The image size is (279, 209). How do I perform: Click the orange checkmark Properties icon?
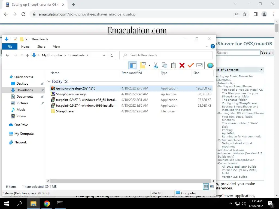[190, 65]
